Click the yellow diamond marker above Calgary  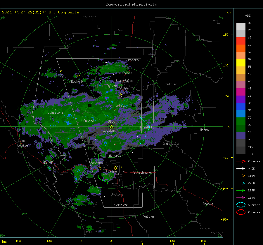[115, 168]
